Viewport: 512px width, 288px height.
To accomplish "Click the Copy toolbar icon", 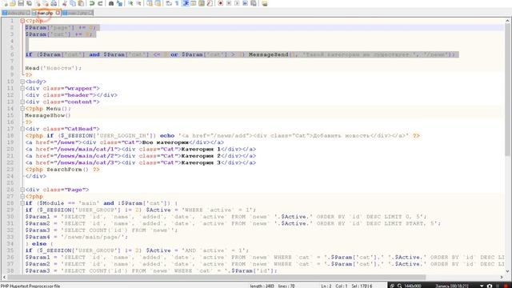I will pyautogui.click(x=73, y=3).
